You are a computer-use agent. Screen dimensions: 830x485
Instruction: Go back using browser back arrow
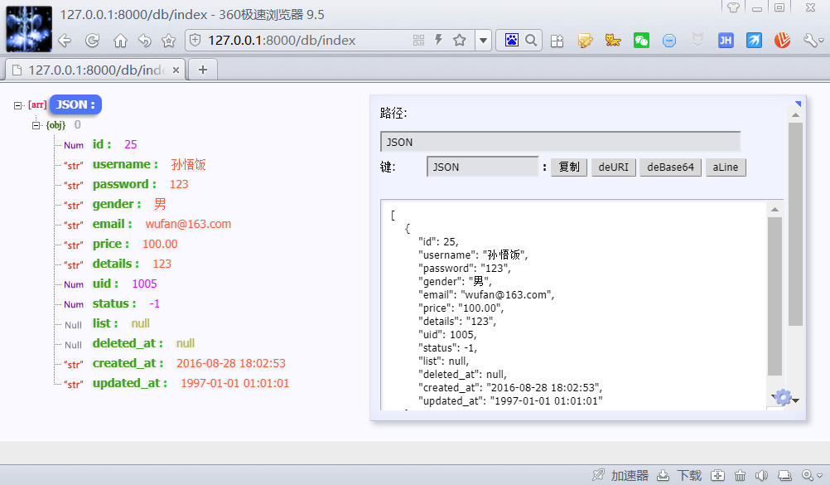[65, 41]
